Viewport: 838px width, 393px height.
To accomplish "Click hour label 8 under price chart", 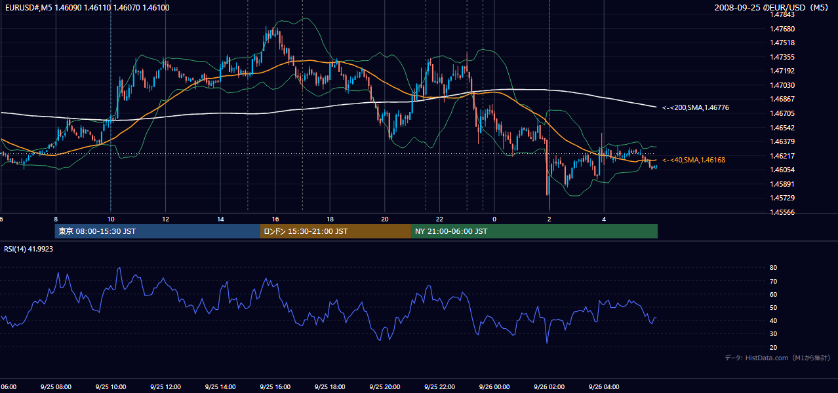I will click(56, 219).
